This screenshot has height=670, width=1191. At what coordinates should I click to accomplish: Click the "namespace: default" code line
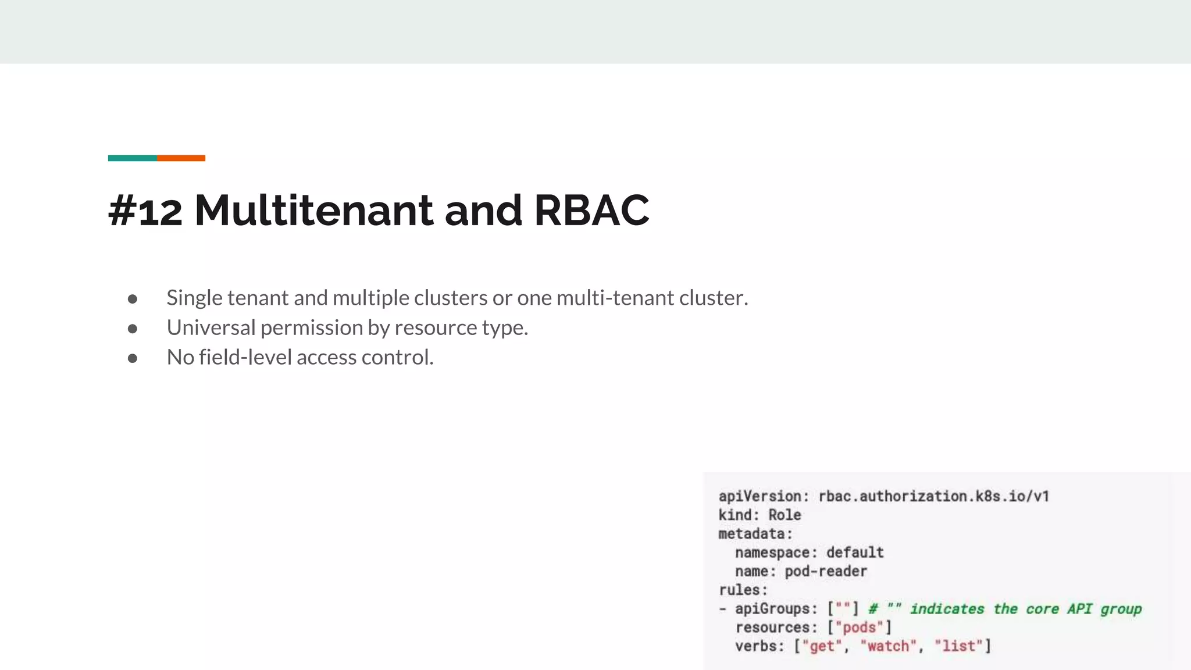click(810, 552)
